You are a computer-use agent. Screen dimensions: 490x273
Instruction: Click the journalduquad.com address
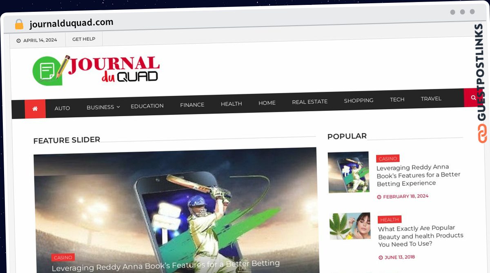click(71, 23)
